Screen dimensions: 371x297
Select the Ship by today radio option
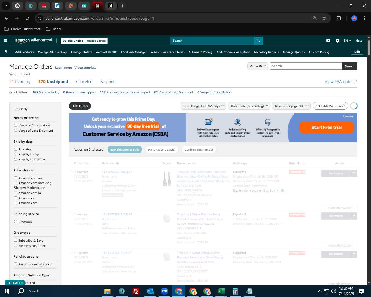point(16,154)
